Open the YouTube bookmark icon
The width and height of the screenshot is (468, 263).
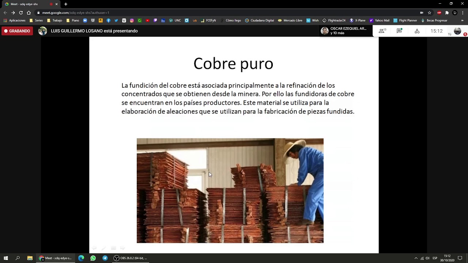(x=148, y=20)
